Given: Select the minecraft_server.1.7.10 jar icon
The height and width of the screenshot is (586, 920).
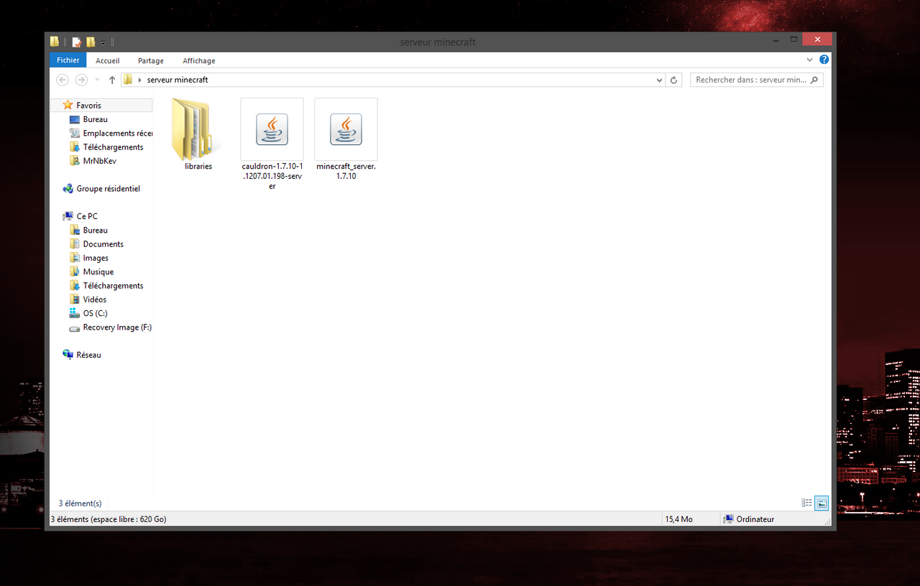Looking at the screenshot, I should [346, 129].
